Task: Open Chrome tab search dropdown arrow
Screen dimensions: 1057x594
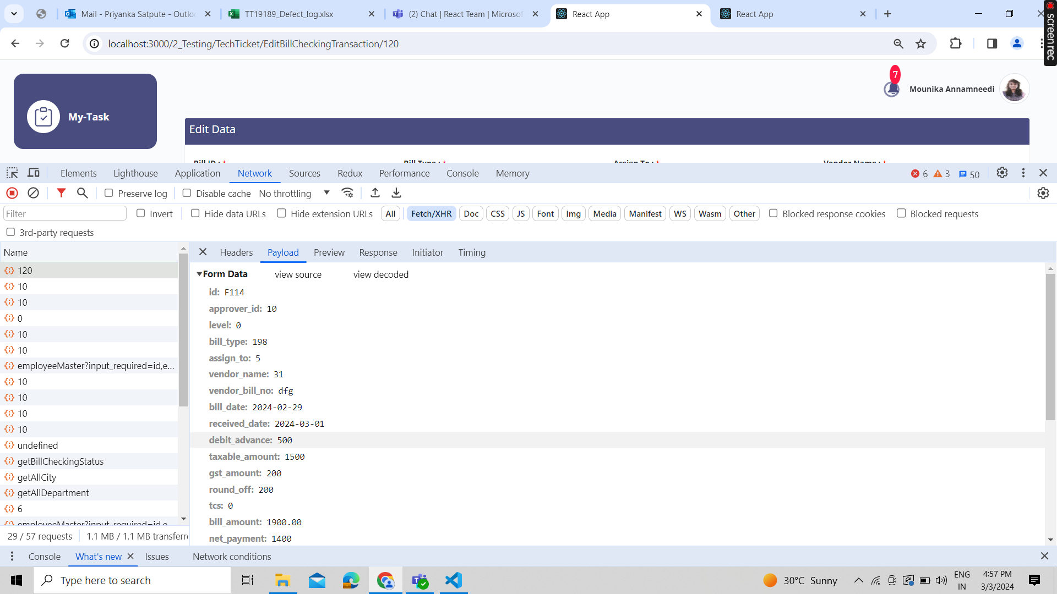Action: pos(14,14)
